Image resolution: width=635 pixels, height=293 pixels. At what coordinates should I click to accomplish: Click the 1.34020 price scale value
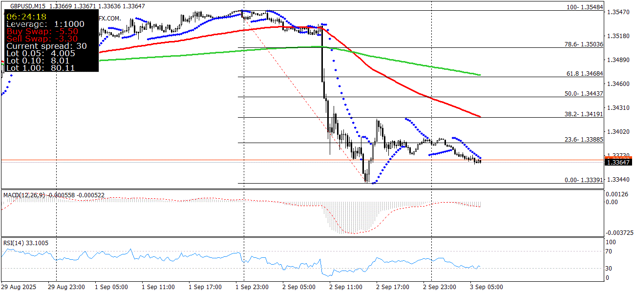tap(617, 131)
